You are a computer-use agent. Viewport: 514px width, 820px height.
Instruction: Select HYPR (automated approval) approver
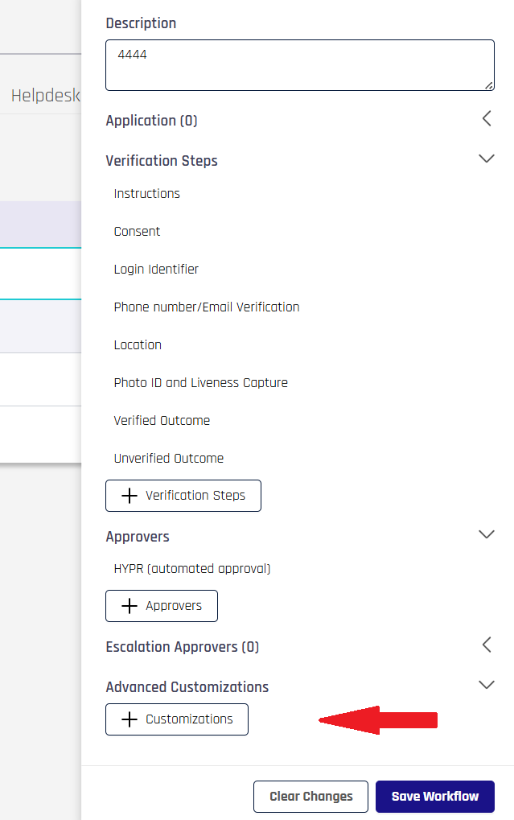pyautogui.click(x=192, y=569)
